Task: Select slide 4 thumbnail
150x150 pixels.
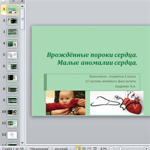Action: [12, 44]
